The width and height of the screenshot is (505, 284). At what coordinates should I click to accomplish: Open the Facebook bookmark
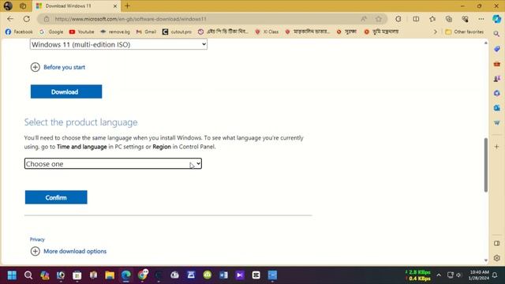click(x=19, y=32)
